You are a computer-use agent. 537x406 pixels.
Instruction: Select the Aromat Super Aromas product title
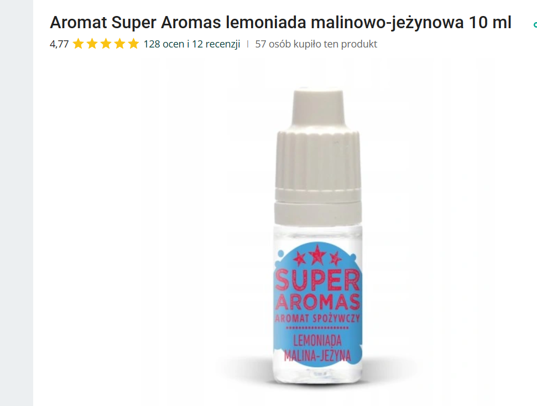[280, 23]
